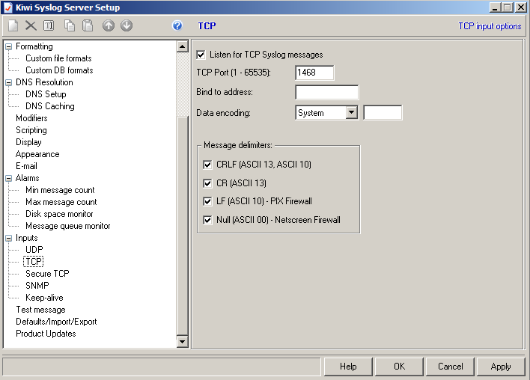Image resolution: width=530 pixels, height=380 pixels.
Task: Open the Data encoding dropdown
Action: pos(352,112)
